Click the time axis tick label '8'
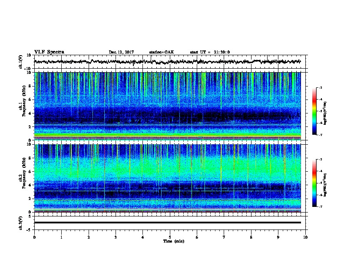 pos(251,237)
